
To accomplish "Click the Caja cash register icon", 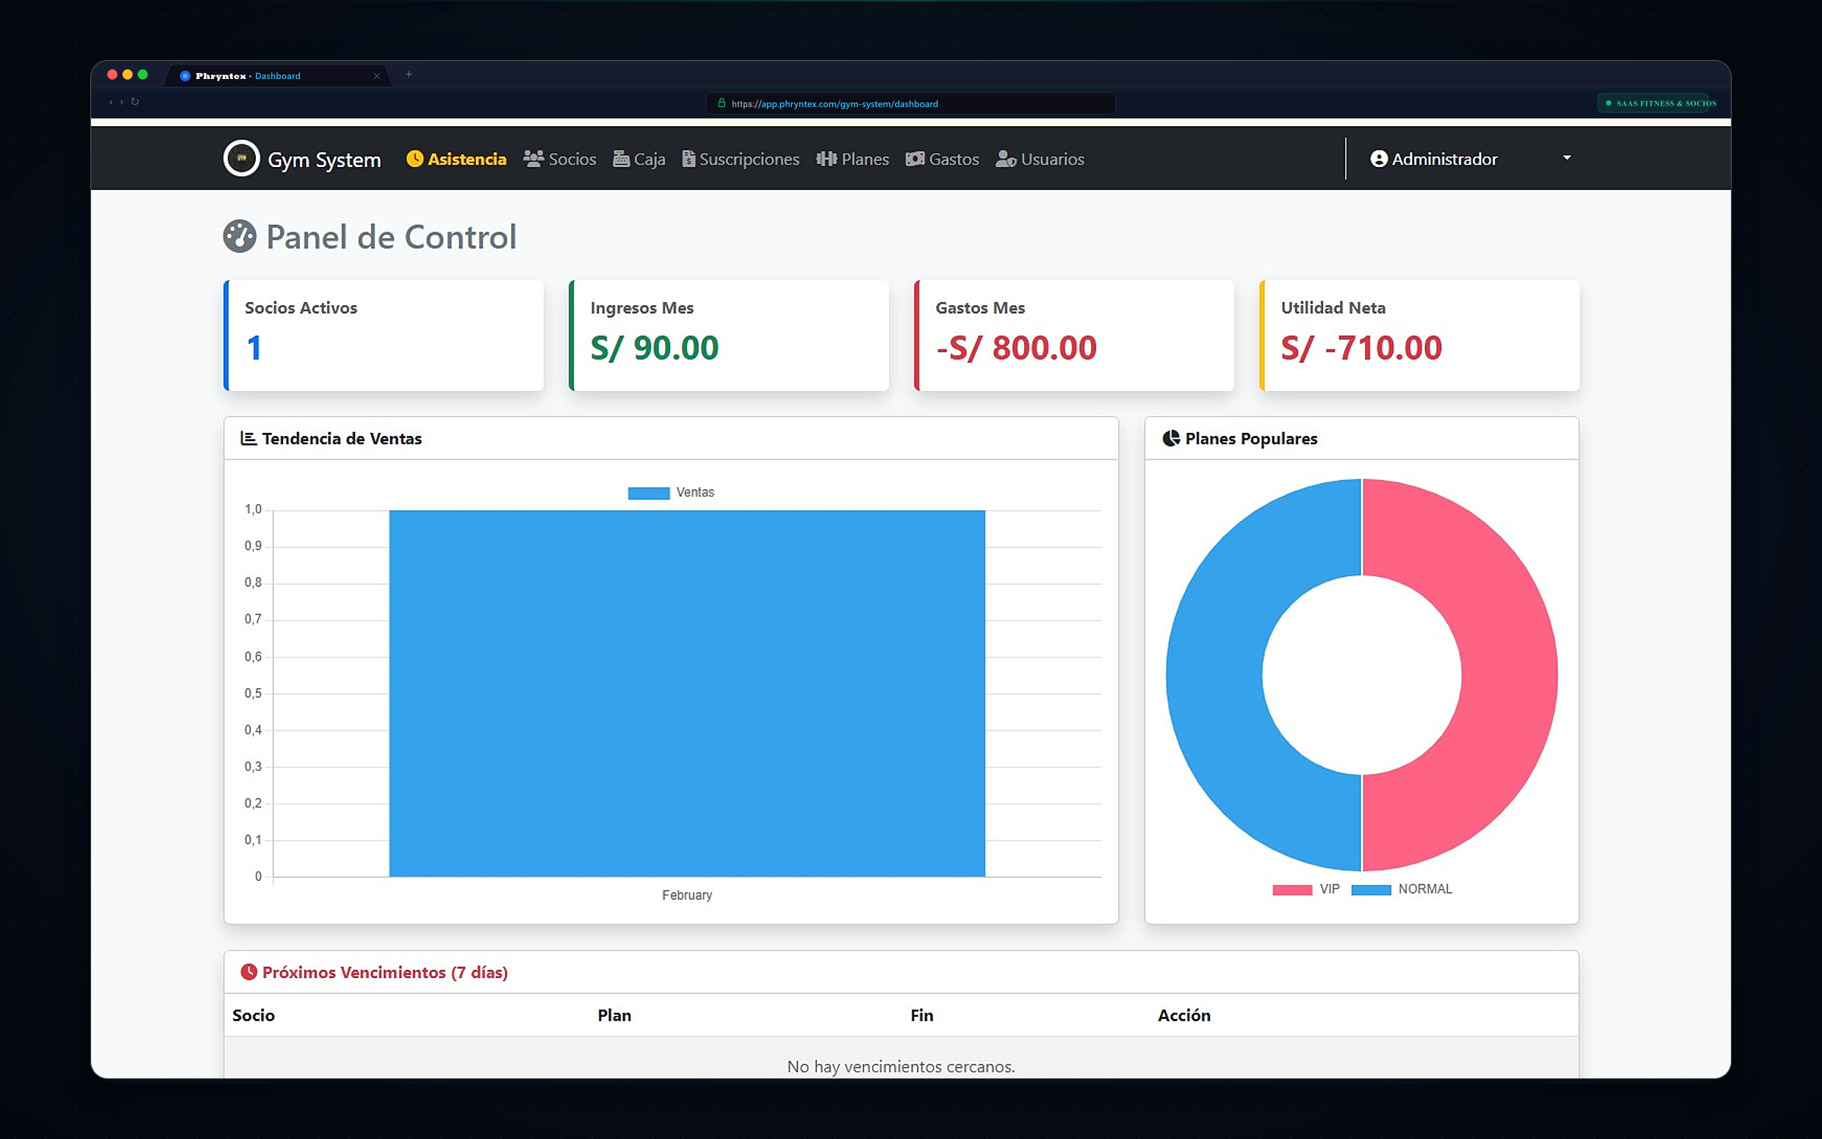I will click(x=621, y=159).
